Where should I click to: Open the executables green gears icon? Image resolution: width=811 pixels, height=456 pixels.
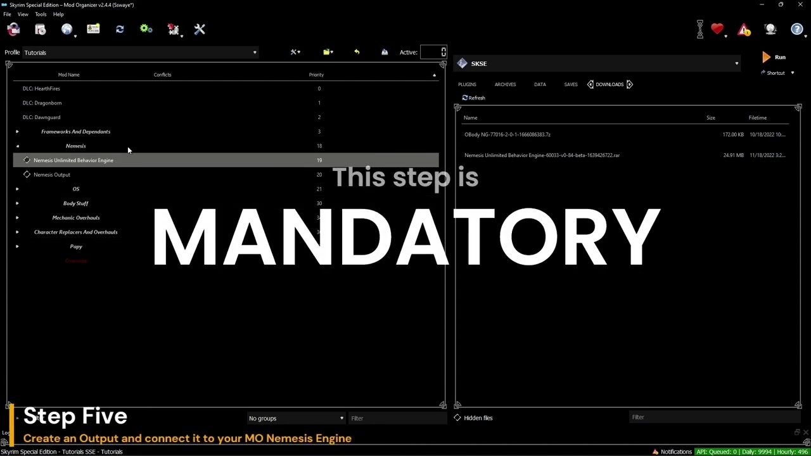point(146,29)
